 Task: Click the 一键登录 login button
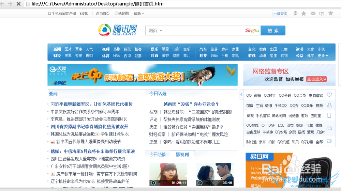coord(280,14)
